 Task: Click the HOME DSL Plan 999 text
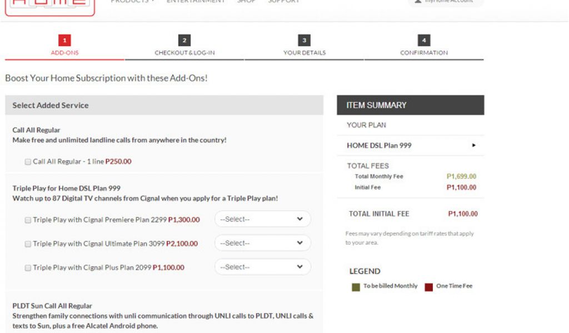tap(379, 145)
